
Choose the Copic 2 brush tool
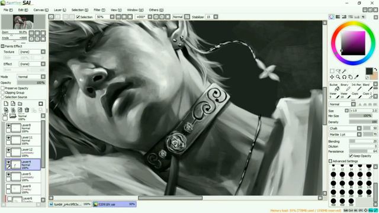point(367,95)
